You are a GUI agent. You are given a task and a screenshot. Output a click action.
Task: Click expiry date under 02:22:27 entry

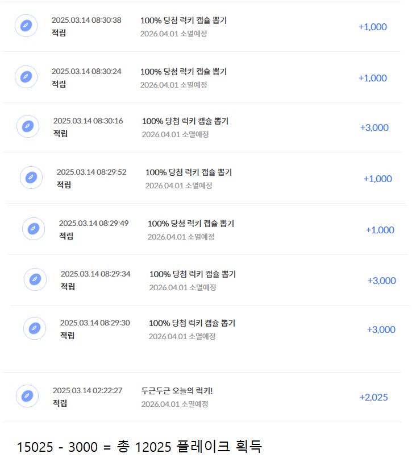(174, 404)
